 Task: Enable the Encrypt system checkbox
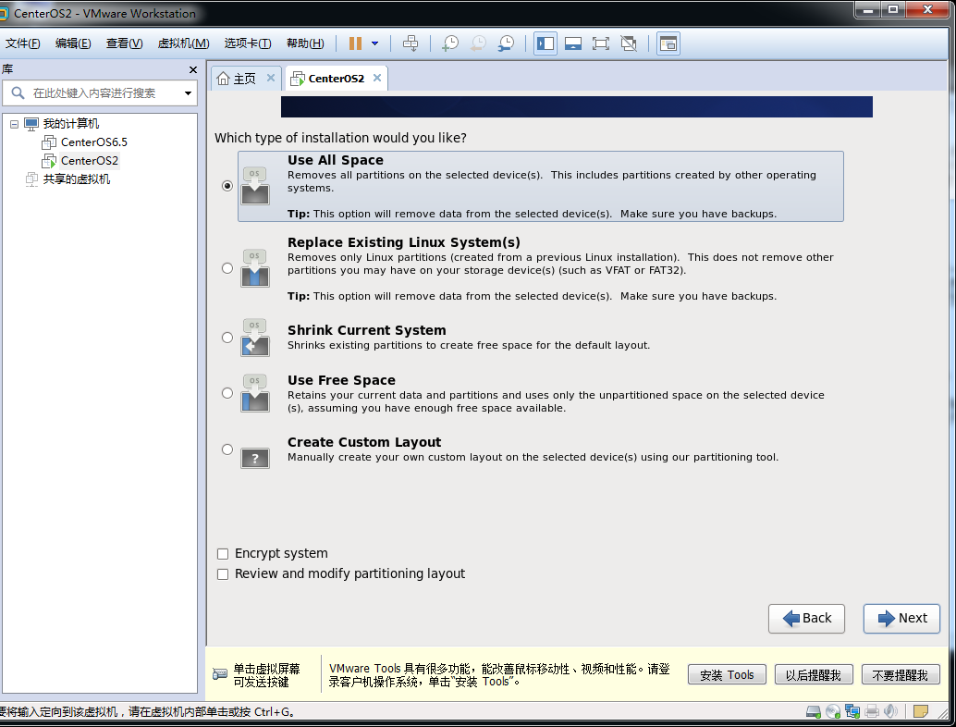pos(223,554)
